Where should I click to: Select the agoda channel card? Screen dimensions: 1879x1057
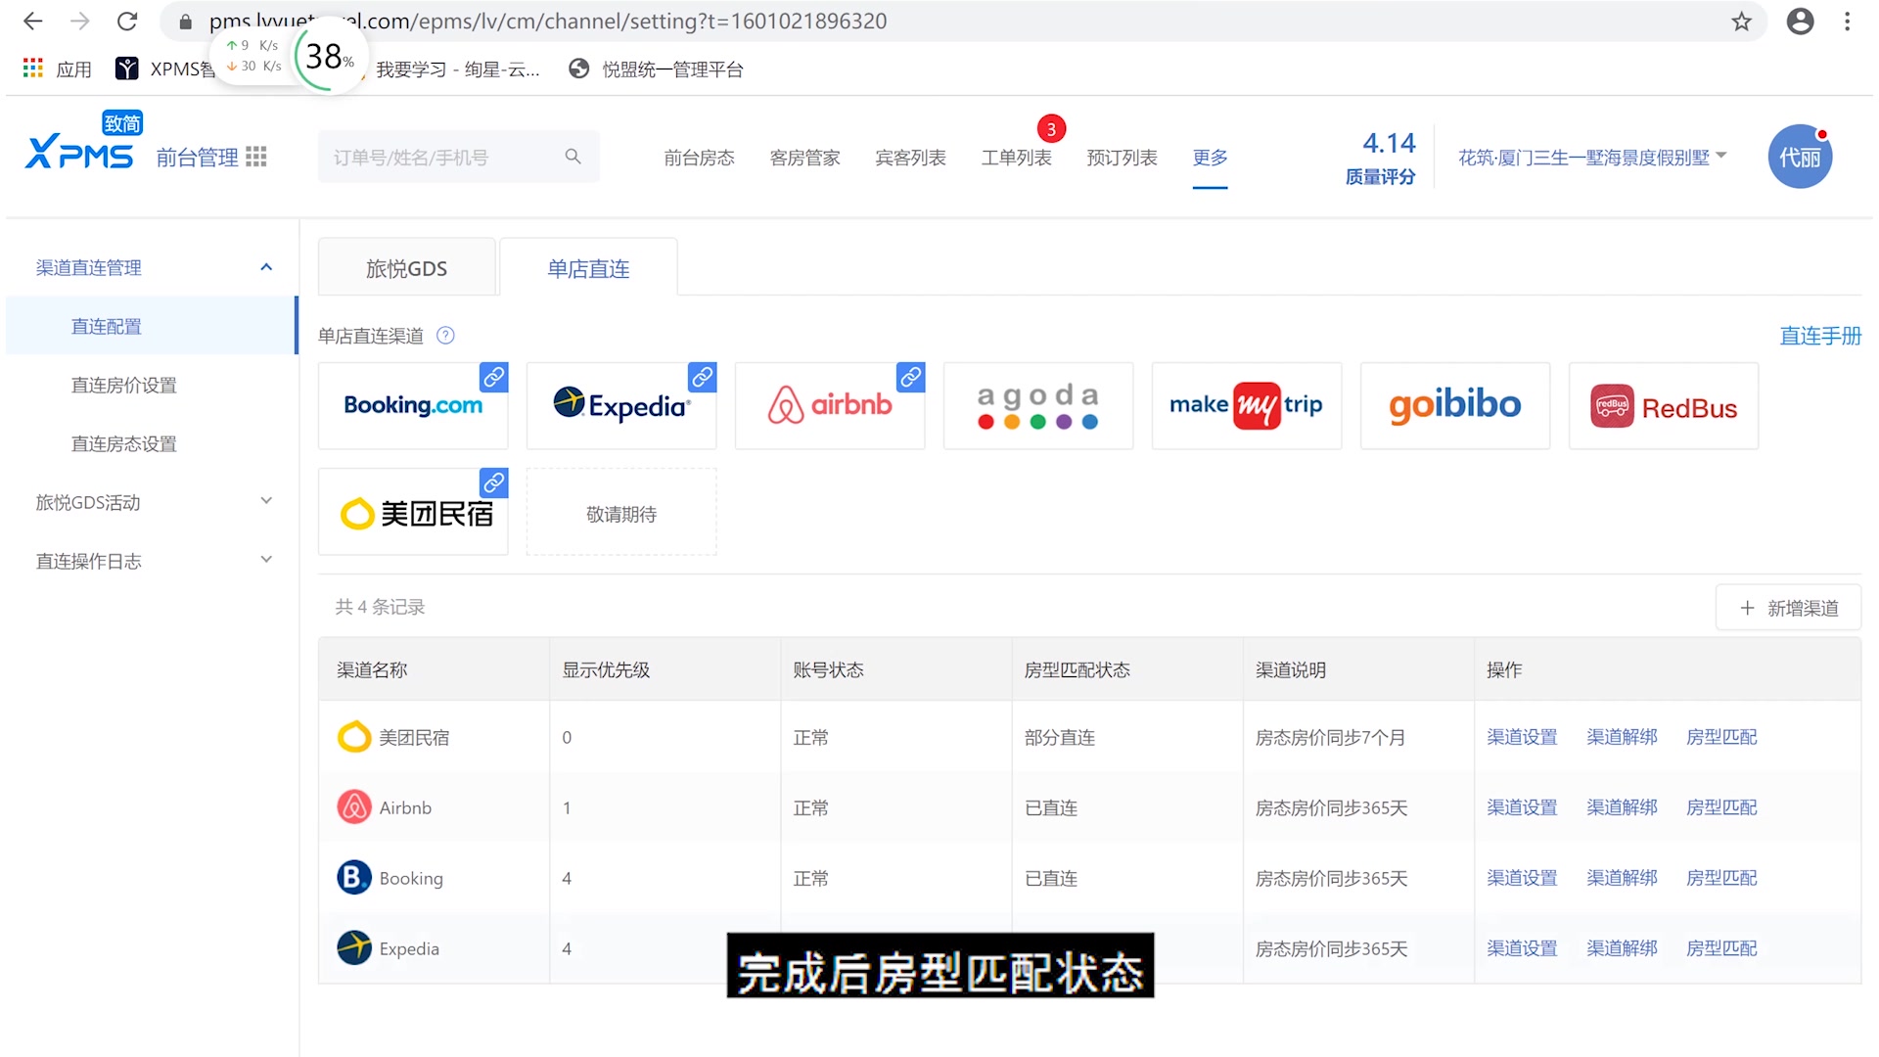point(1038,406)
